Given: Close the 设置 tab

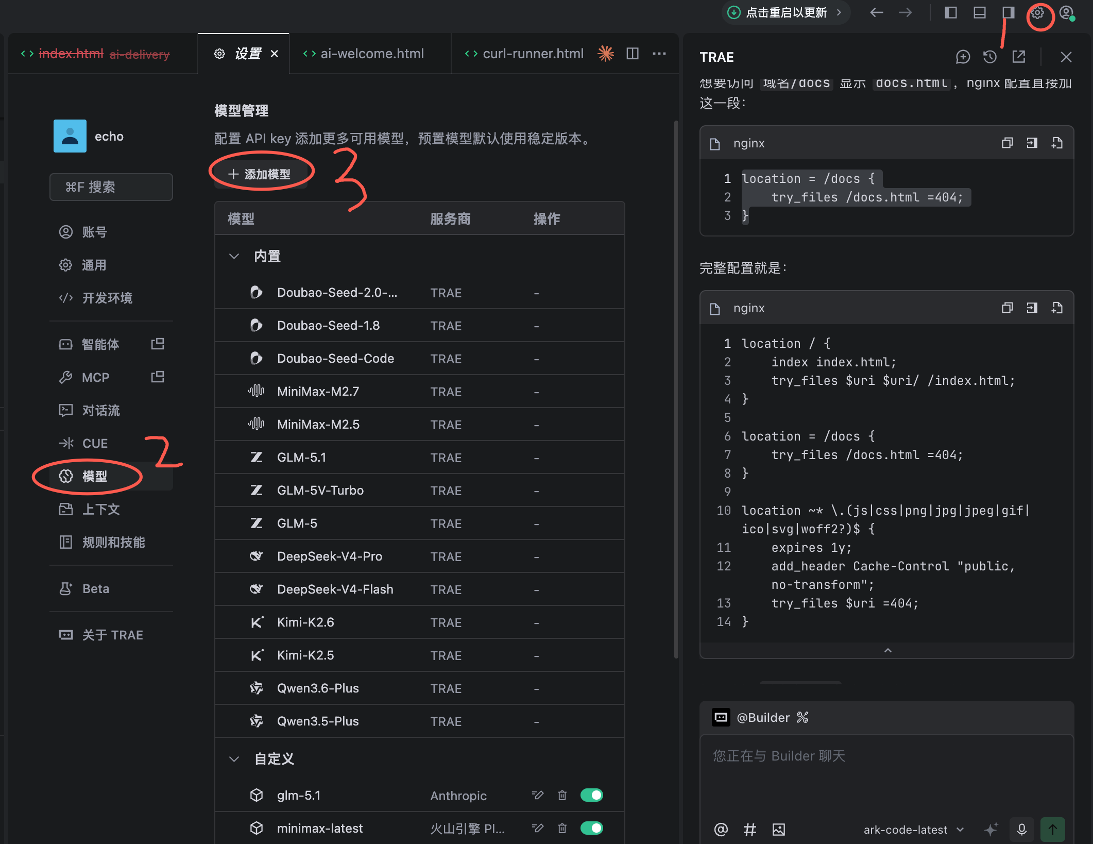Looking at the screenshot, I should tap(275, 54).
